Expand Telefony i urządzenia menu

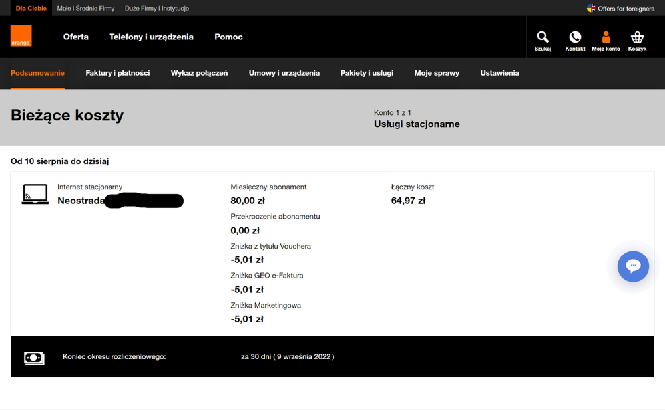[x=151, y=37]
